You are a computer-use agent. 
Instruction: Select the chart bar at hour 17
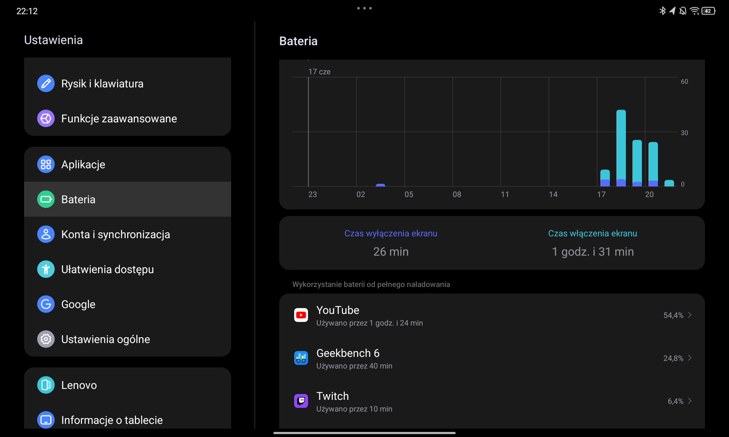pos(605,178)
